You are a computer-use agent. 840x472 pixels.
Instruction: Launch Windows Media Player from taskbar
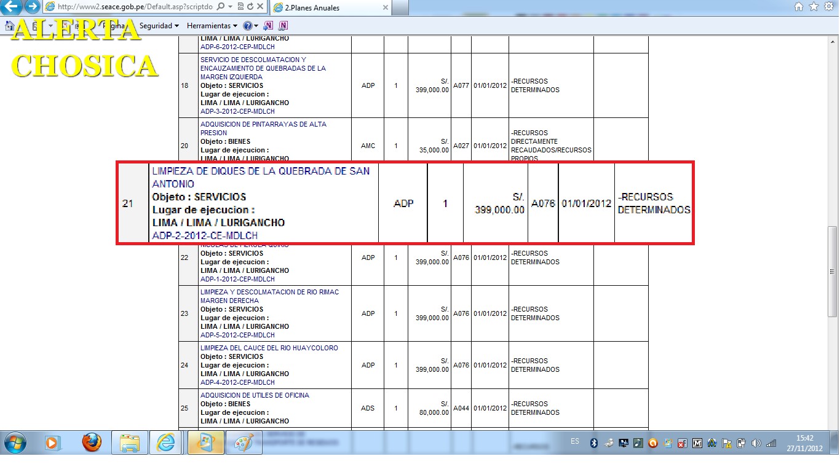click(x=53, y=442)
